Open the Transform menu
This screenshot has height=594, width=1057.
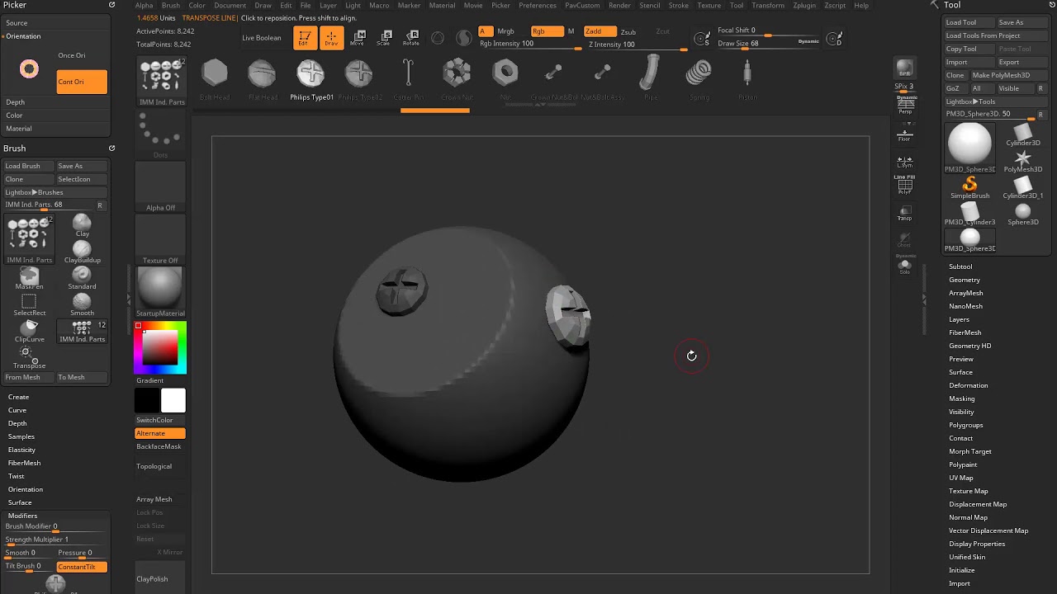pyautogui.click(x=768, y=5)
